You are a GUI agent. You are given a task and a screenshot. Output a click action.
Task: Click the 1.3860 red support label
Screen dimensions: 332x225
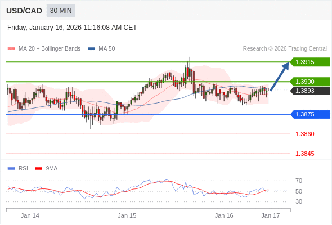304,134
